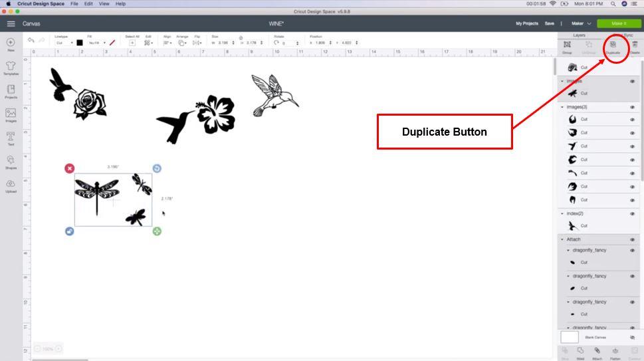Image resolution: width=644 pixels, height=361 pixels.
Task: Open the Flip dropdown
Action: [197, 43]
